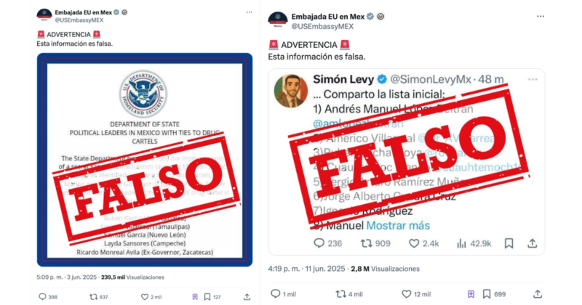The width and height of the screenshot is (582, 305).
Task: Open the reply icon on the left tweet
Action: coord(43,297)
